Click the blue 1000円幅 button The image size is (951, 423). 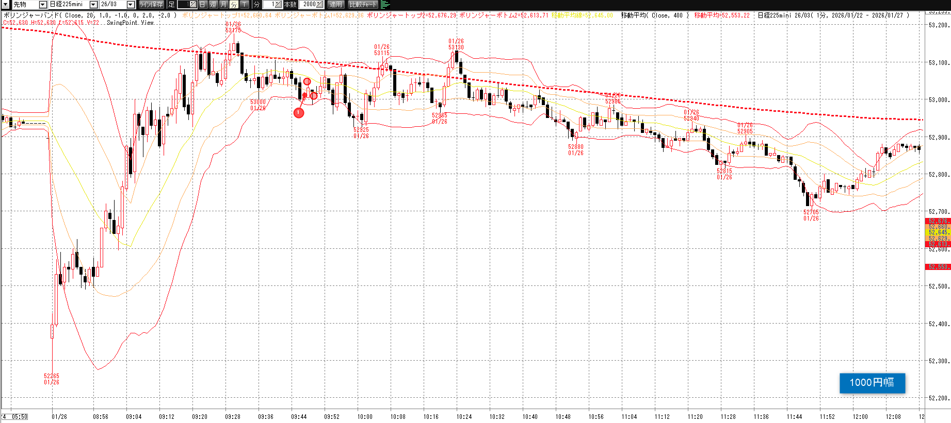(872, 383)
